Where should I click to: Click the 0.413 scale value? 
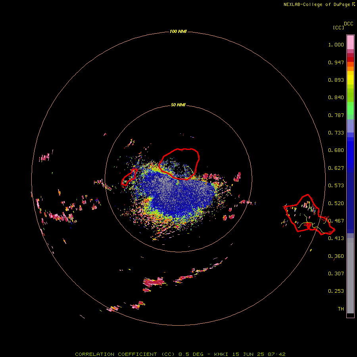336,238
